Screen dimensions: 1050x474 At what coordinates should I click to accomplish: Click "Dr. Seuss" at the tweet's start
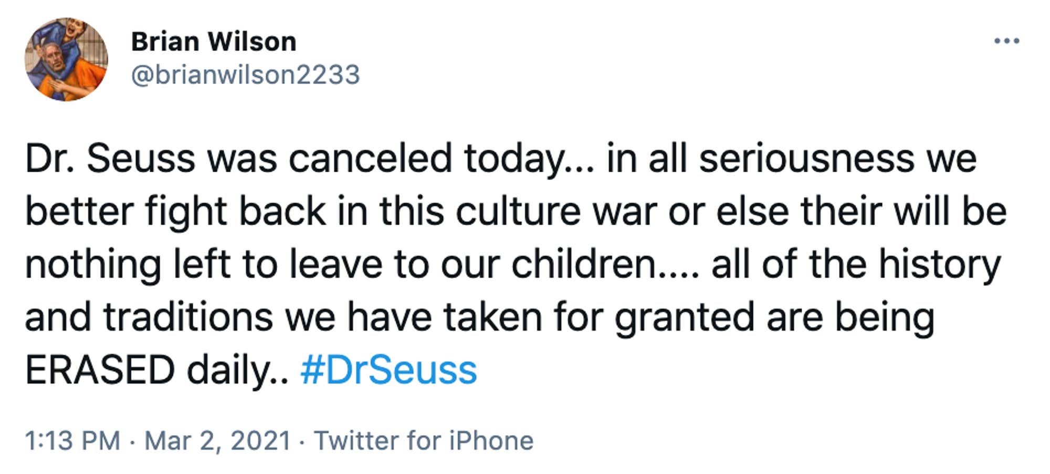(110, 159)
